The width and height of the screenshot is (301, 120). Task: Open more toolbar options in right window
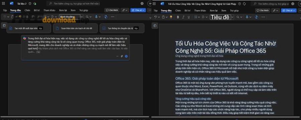tap(264, 17)
